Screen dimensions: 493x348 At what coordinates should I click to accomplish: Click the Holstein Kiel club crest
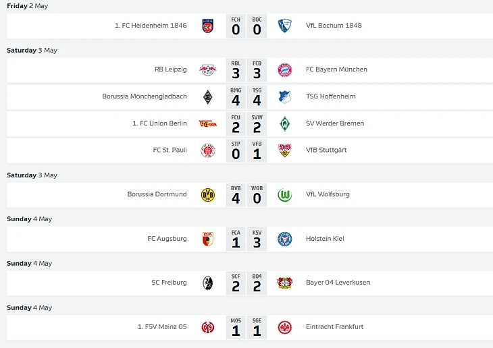[x=284, y=239]
